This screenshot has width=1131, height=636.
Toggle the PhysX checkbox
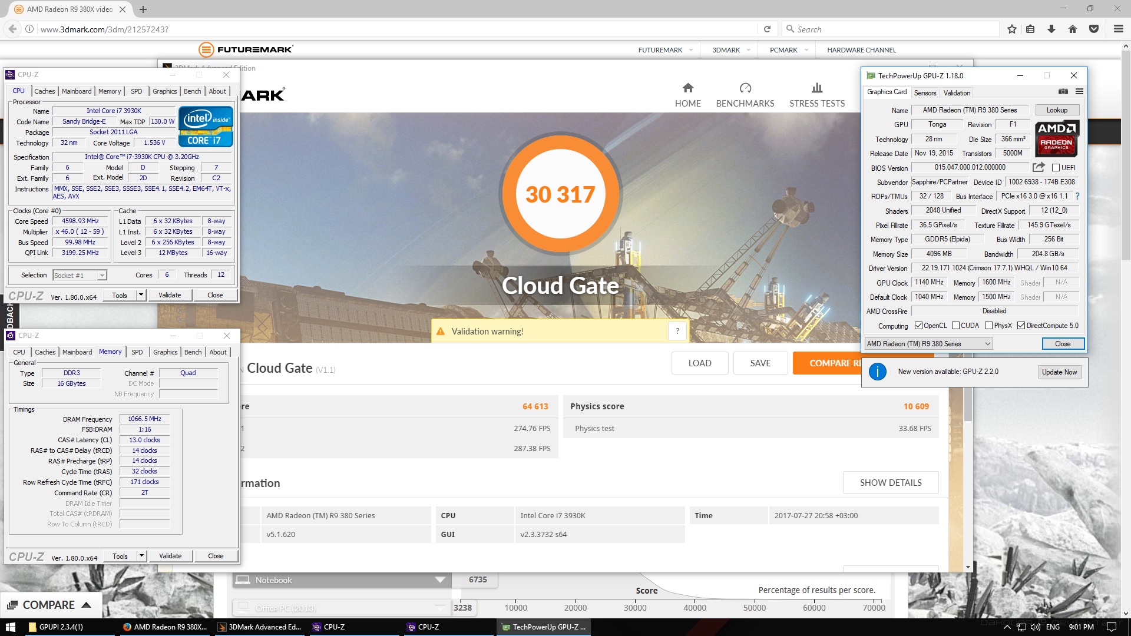pyautogui.click(x=988, y=326)
